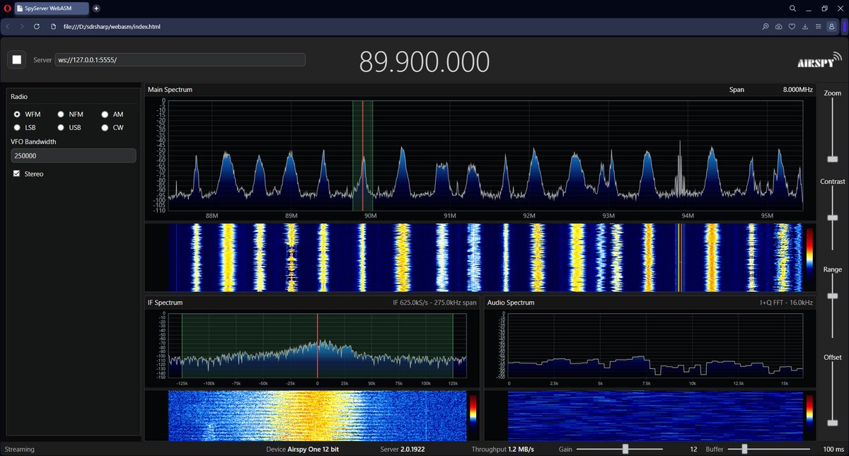The image size is (849, 456).
Task: Go forward to the next page
Action: click(x=22, y=26)
